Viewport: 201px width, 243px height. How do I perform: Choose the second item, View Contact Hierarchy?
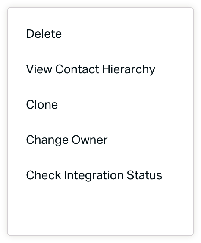click(x=100, y=69)
